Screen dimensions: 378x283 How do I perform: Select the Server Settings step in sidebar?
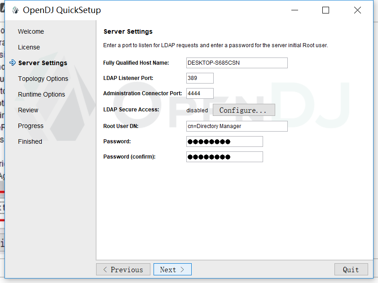[43, 63]
